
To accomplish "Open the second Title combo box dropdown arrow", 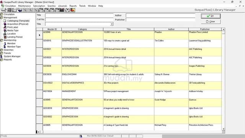I will (111, 24).
